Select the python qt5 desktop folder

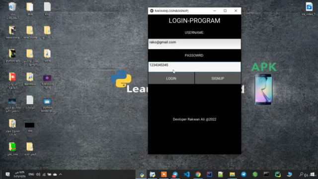[x=12, y=56]
